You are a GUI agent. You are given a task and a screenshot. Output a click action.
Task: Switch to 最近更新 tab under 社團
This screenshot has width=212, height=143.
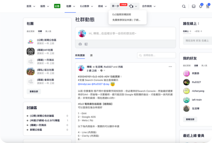point(30,31)
